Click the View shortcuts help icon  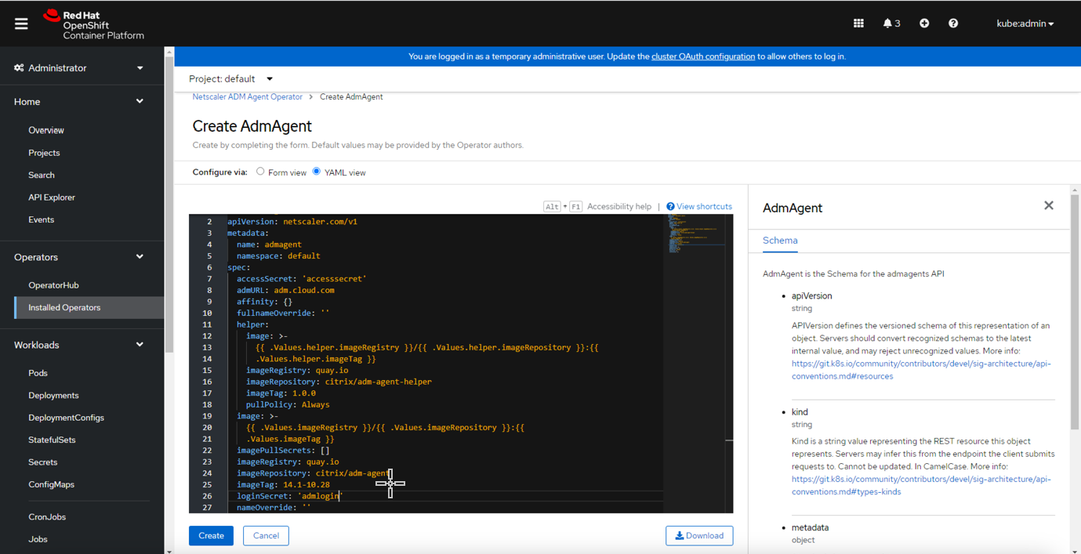pyautogui.click(x=670, y=207)
